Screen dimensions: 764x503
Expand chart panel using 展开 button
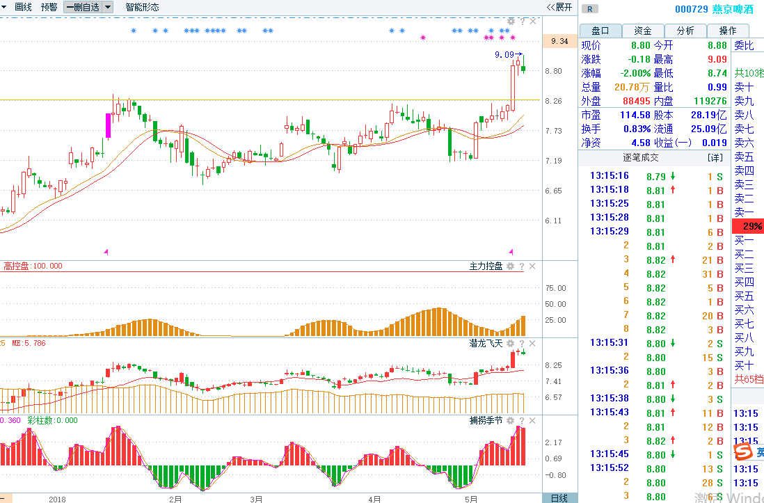559,7
